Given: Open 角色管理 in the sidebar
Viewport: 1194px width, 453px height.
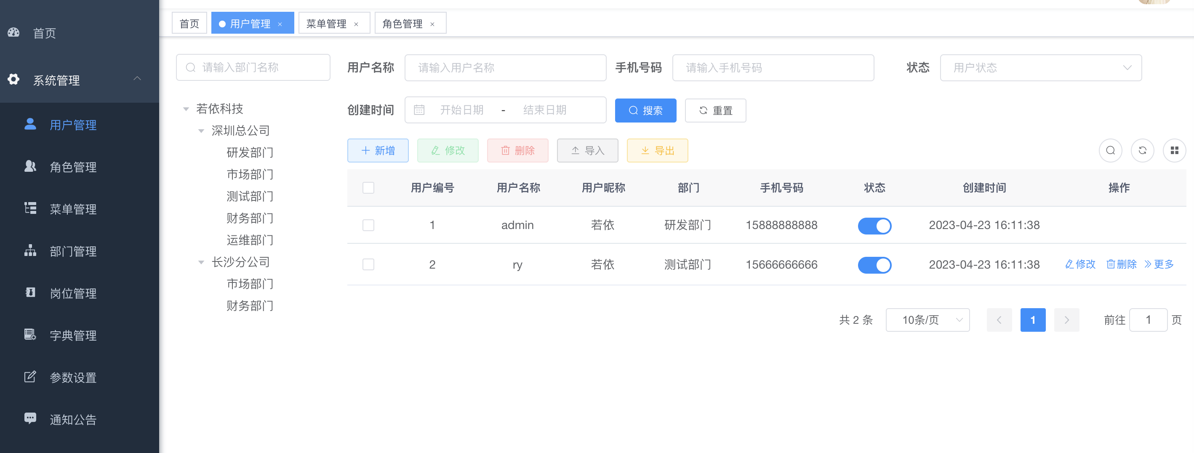Looking at the screenshot, I should pos(79,167).
